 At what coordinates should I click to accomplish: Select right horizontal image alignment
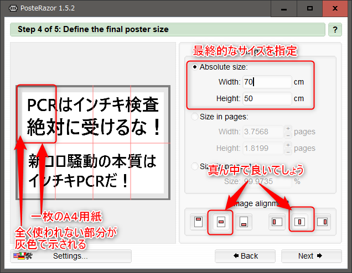tap(323, 222)
